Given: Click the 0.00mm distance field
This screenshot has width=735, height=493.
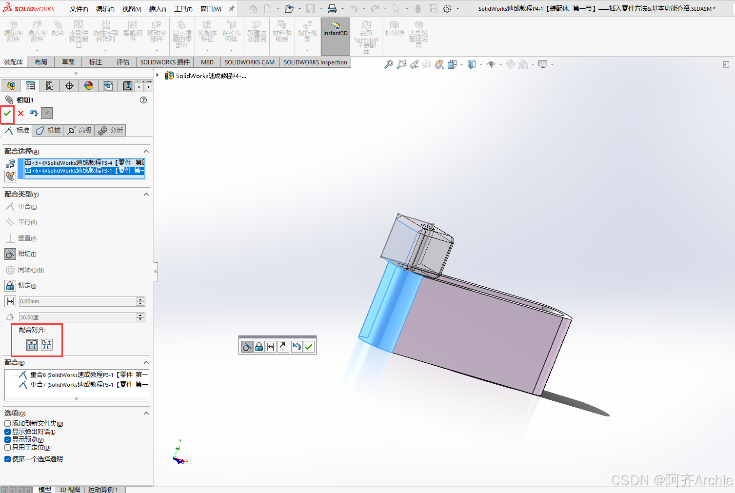Looking at the screenshot, I should (x=78, y=301).
